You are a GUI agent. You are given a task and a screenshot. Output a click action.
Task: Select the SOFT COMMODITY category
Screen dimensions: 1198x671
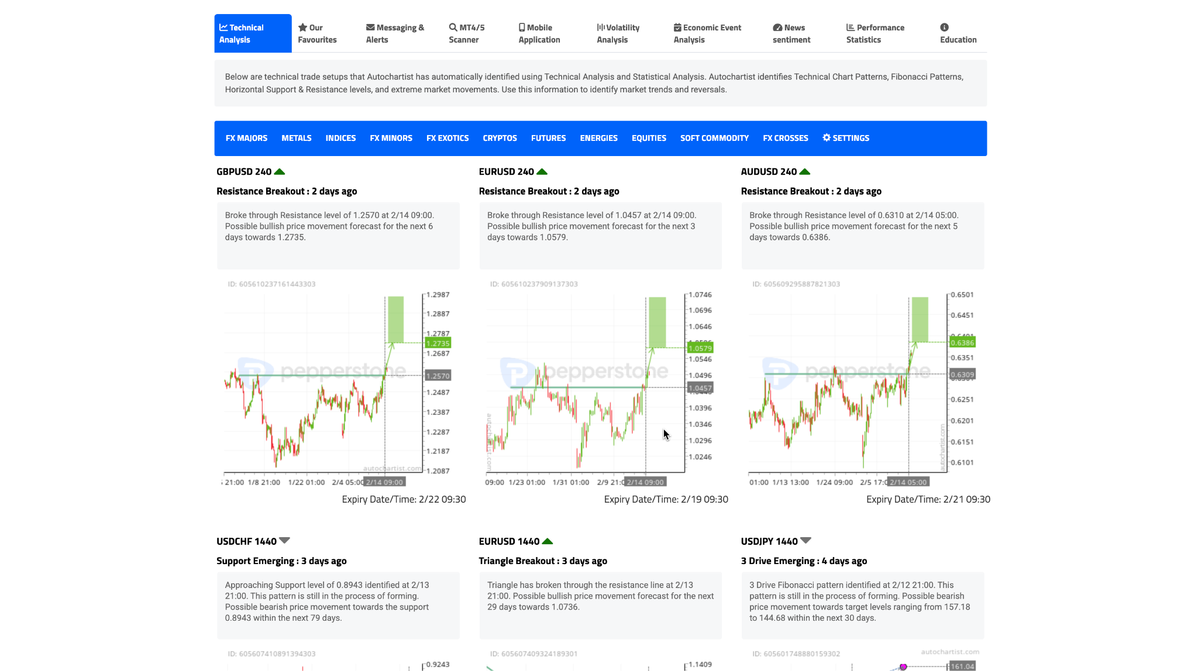(x=714, y=139)
